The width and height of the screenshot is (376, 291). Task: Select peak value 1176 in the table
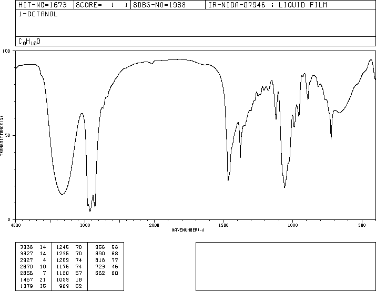tap(63, 266)
